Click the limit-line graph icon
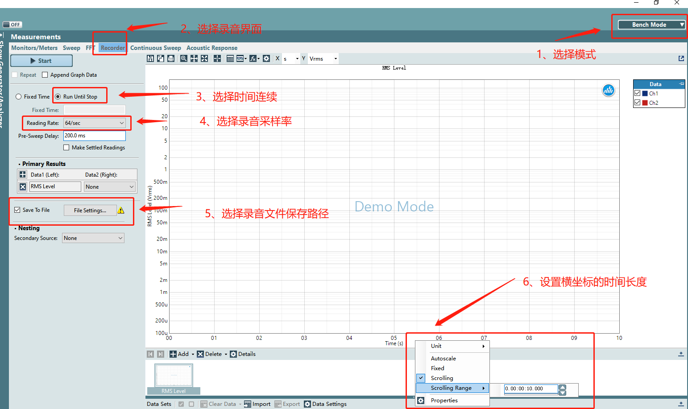This screenshot has height=409, width=688. [x=241, y=58]
